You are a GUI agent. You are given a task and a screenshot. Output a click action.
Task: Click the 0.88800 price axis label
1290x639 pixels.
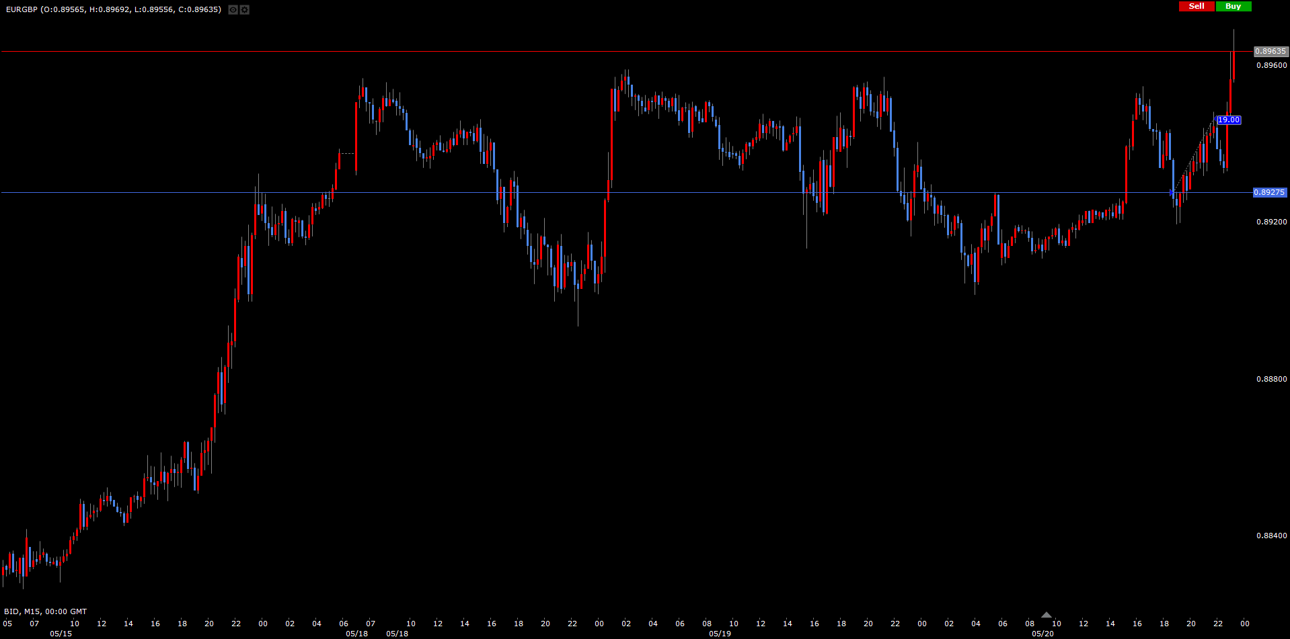coord(1271,379)
